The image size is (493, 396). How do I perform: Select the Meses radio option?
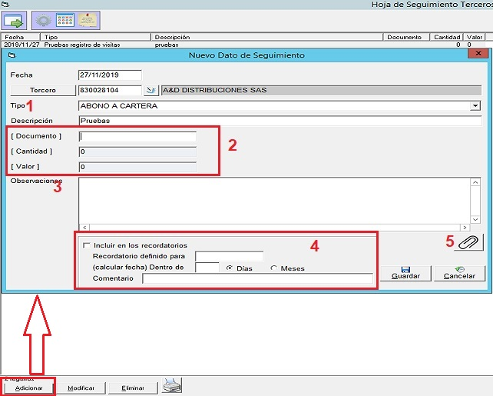(274, 268)
